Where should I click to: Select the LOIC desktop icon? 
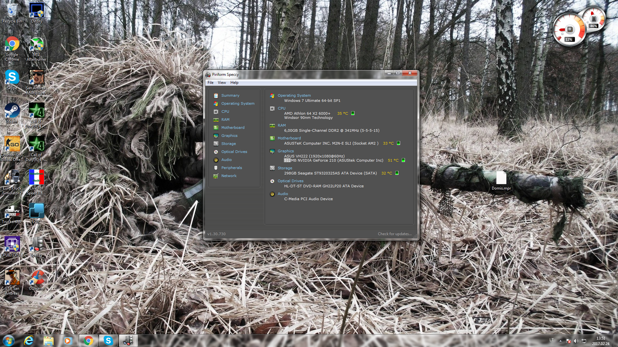point(36,214)
